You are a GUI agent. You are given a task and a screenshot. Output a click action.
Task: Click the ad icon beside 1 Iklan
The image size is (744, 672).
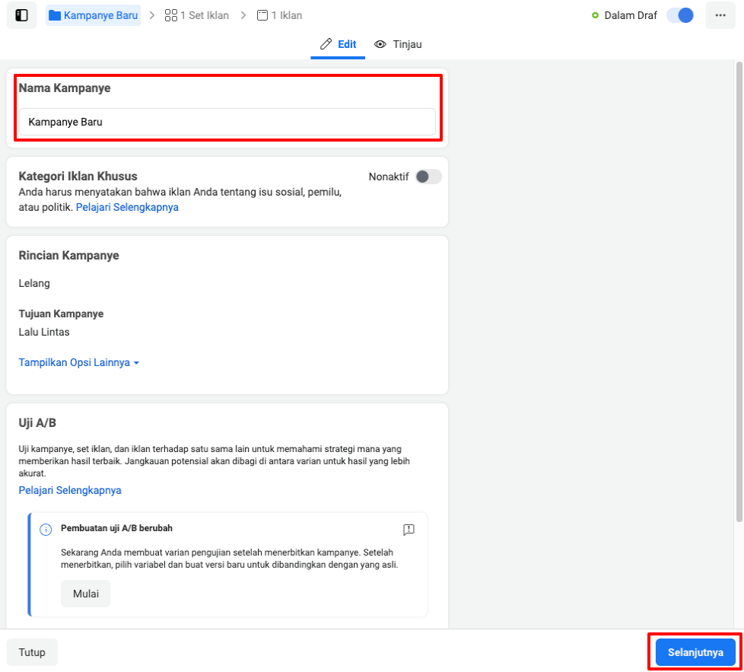point(262,15)
